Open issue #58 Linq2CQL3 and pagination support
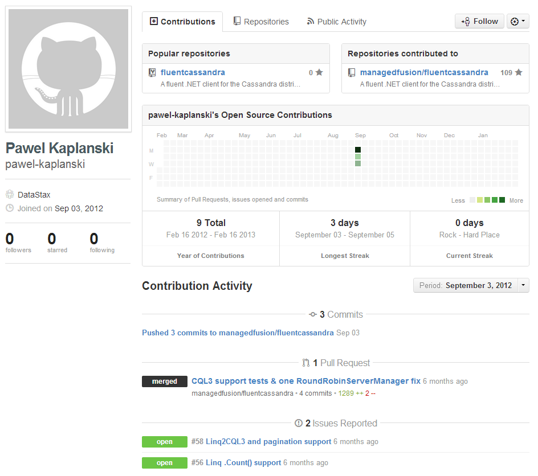This screenshot has height=476, width=538. (268, 441)
